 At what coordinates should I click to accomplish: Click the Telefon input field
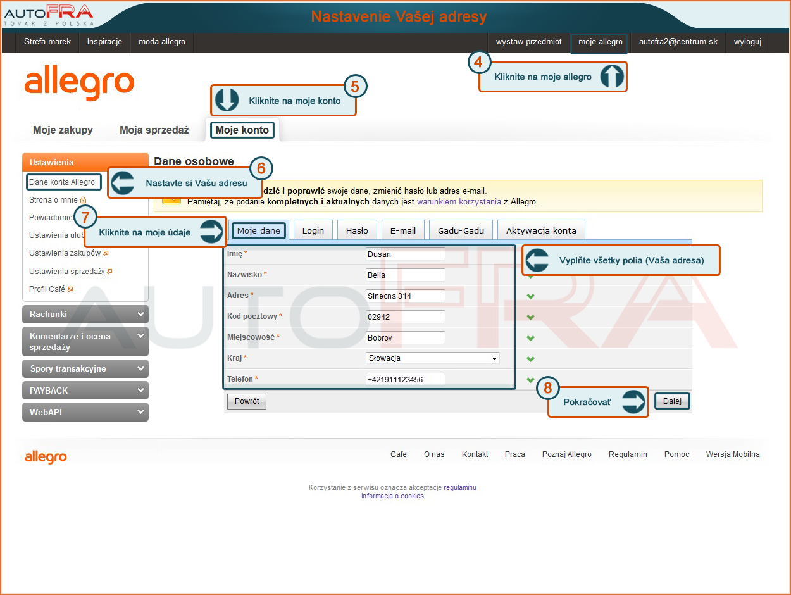(406, 380)
